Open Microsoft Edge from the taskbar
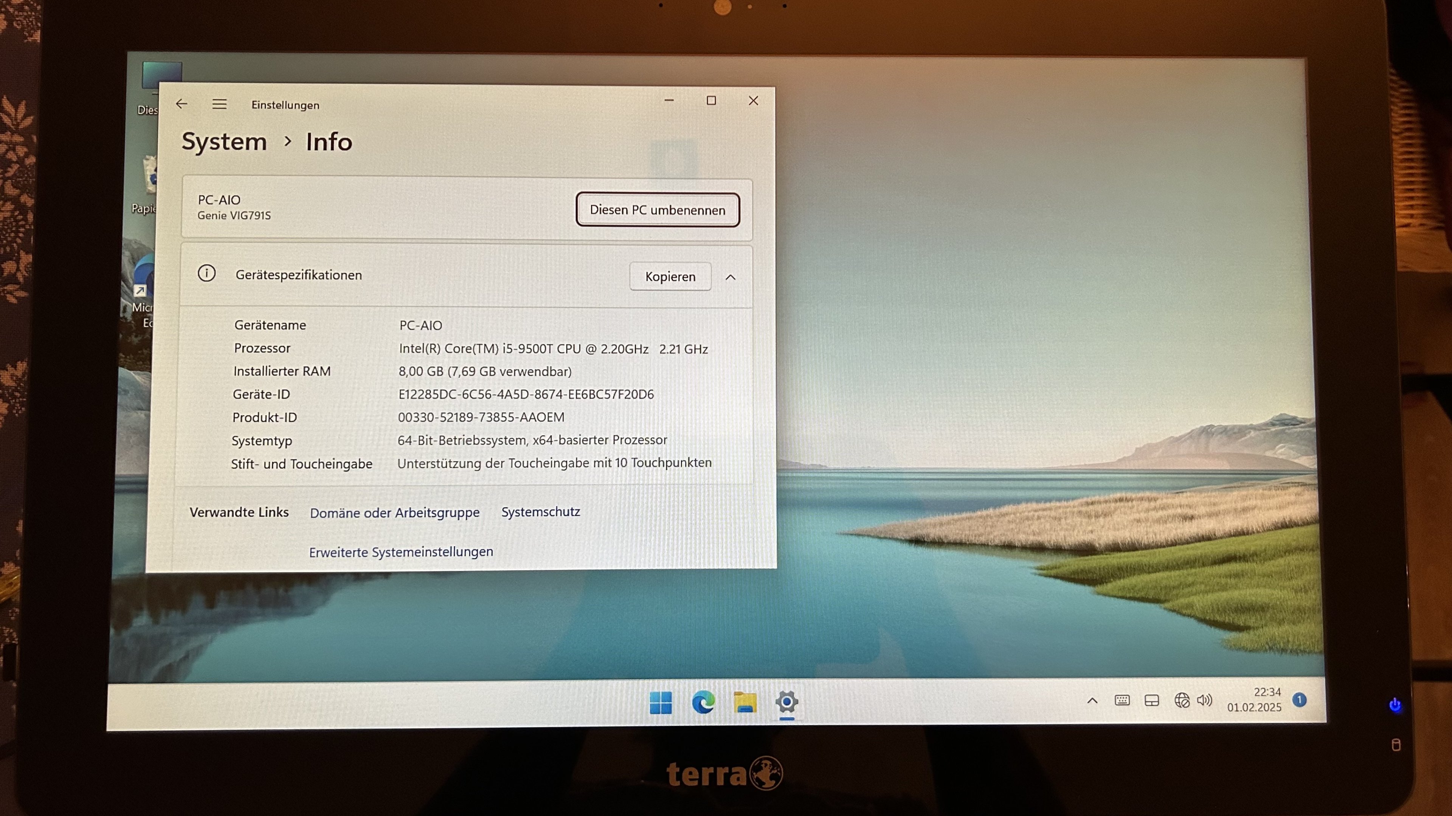Image resolution: width=1452 pixels, height=816 pixels. coord(703,702)
